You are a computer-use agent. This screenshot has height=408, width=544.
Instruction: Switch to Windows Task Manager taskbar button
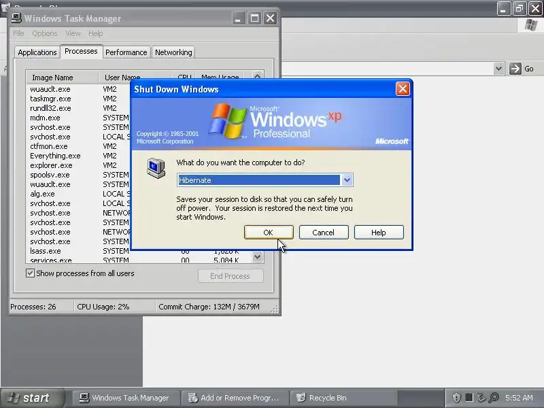click(x=126, y=398)
